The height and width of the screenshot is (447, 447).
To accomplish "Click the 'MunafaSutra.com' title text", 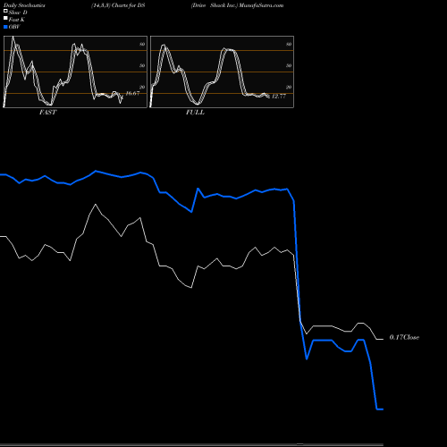I will 261,5.
